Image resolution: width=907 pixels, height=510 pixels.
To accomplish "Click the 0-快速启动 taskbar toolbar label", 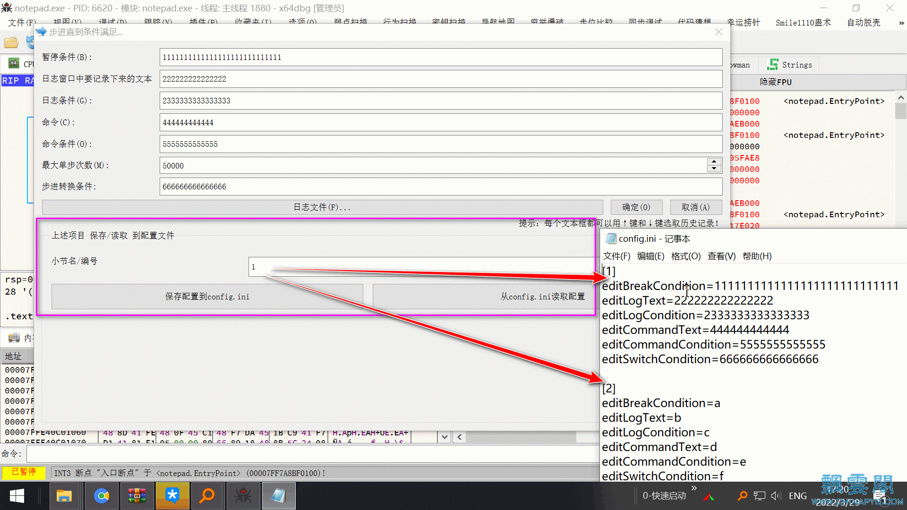I will pyautogui.click(x=664, y=496).
